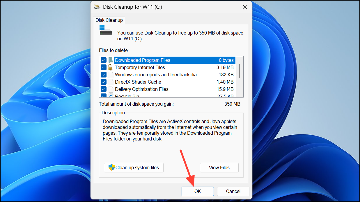Click the padlock icon beside Temporary Internet Files

[x=111, y=67]
